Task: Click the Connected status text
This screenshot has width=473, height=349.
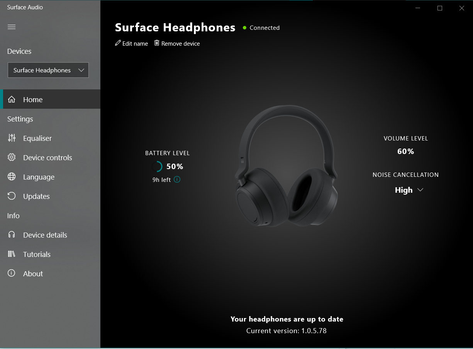Action: point(264,28)
